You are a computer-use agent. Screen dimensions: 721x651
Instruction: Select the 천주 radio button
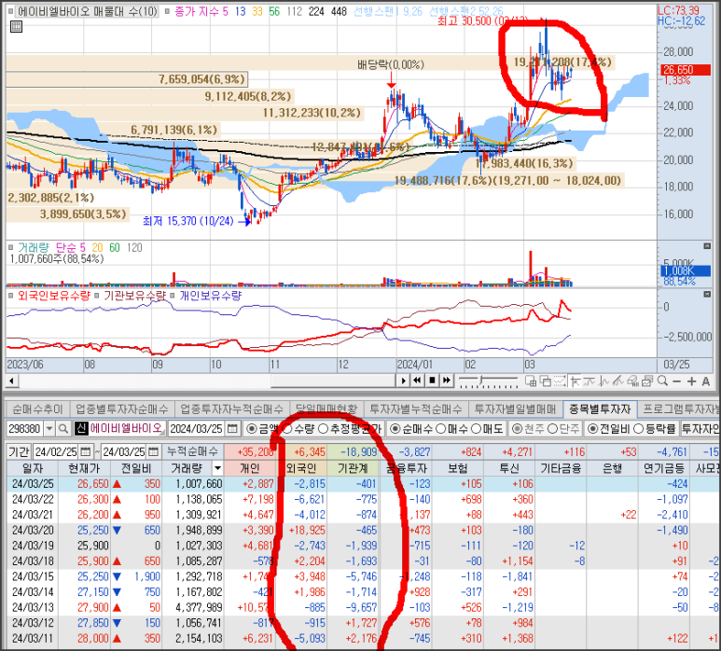tap(518, 429)
